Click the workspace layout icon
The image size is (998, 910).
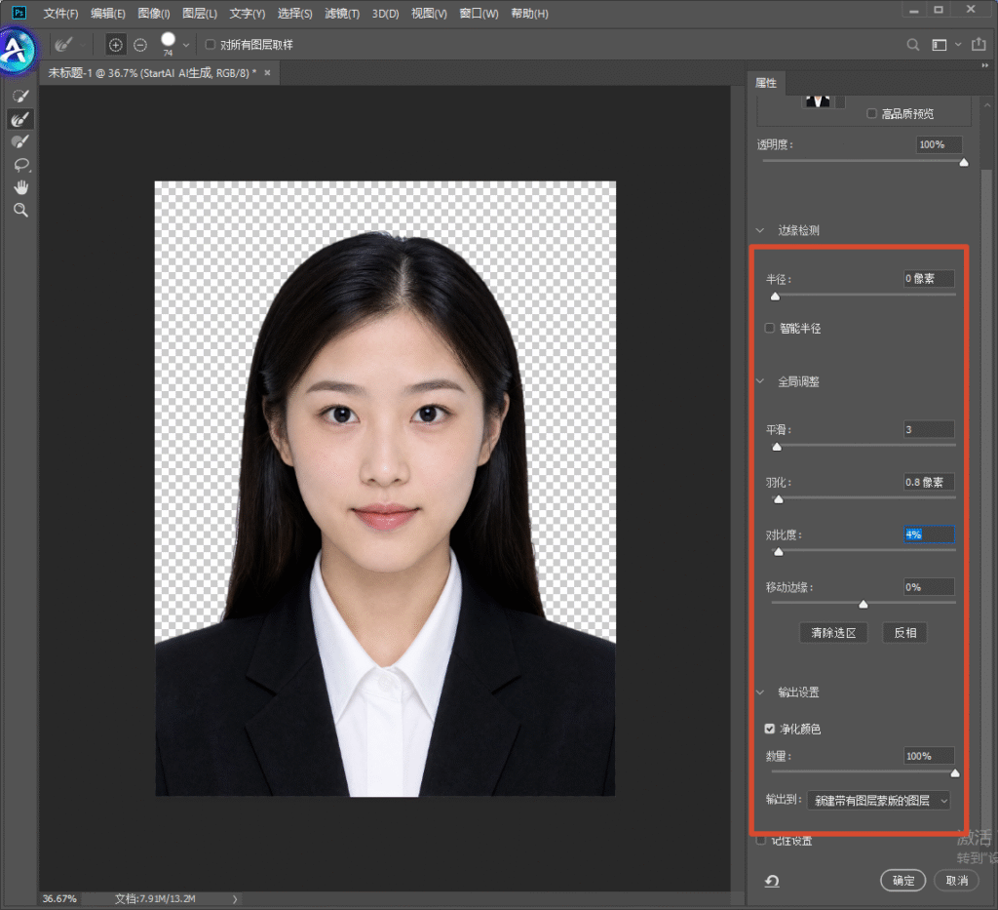(x=940, y=45)
